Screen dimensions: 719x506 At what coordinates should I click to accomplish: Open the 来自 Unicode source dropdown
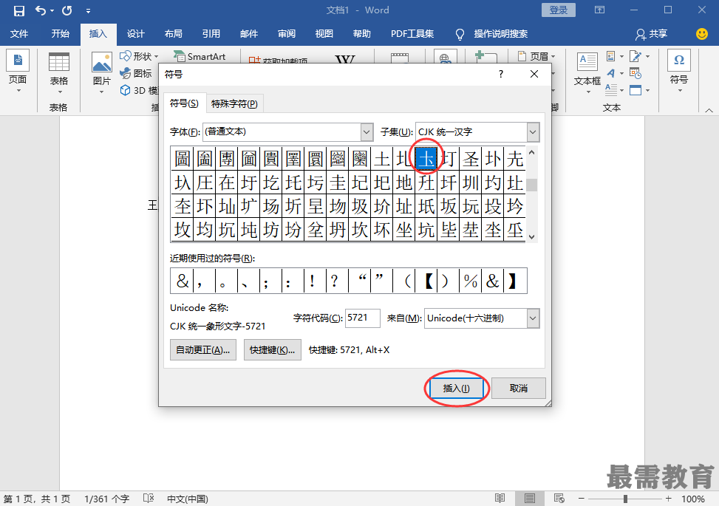click(482, 318)
